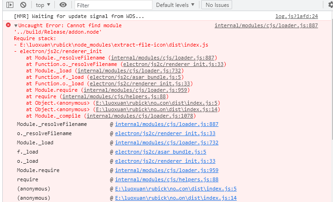Open blue renderer_init.js:33 link for o._resolveFilename
This screenshot has height=202, width=333.
tap(165, 134)
